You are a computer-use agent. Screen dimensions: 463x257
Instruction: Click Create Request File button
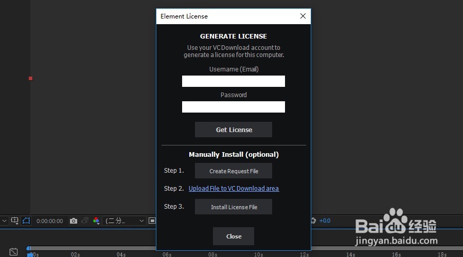(x=233, y=171)
